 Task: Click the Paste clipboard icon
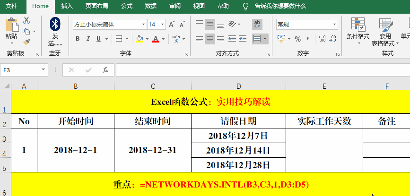pyautogui.click(x=12, y=25)
